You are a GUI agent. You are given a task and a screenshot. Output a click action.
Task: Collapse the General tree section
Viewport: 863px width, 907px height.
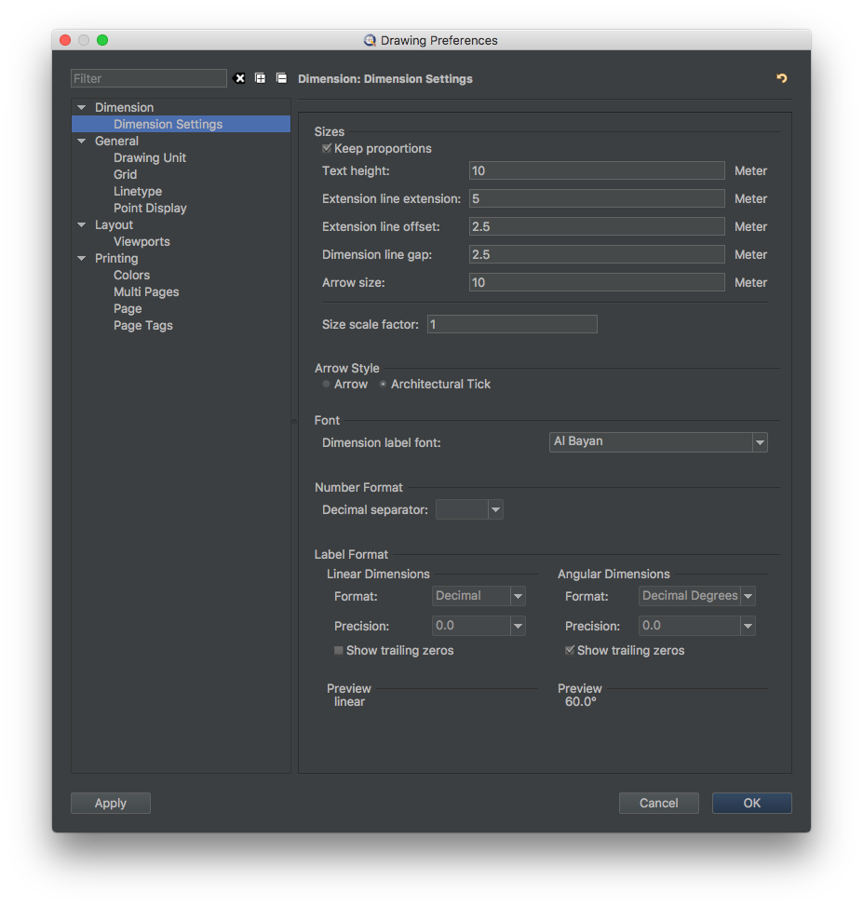click(x=82, y=142)
